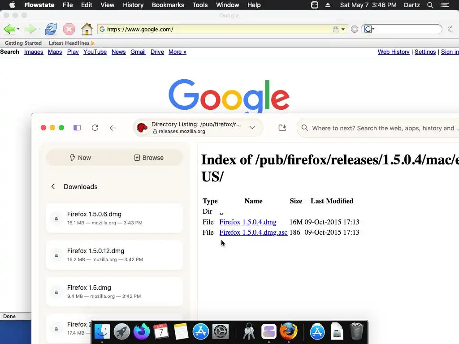This screenshot has width=459, height=344.
Task: Select the Firefox 1.5.0.6.dmg download
Action: point(114,218)
